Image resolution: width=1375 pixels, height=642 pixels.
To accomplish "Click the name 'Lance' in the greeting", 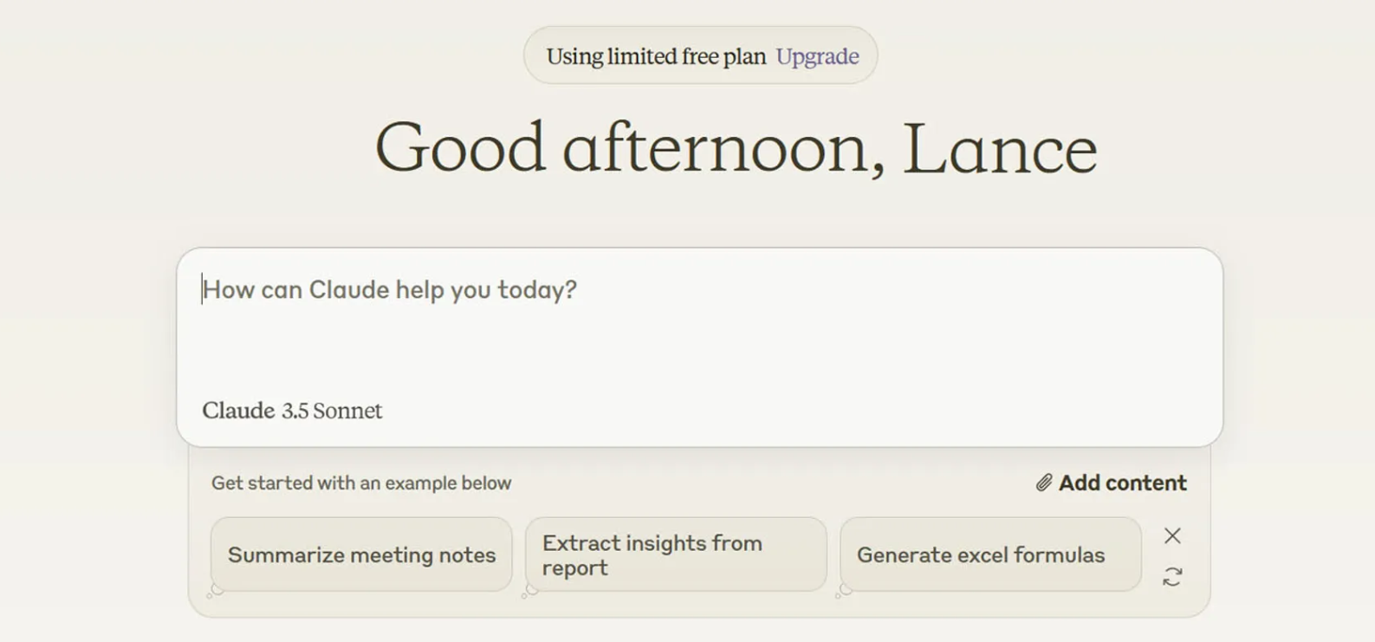I will coord(1000,149).
